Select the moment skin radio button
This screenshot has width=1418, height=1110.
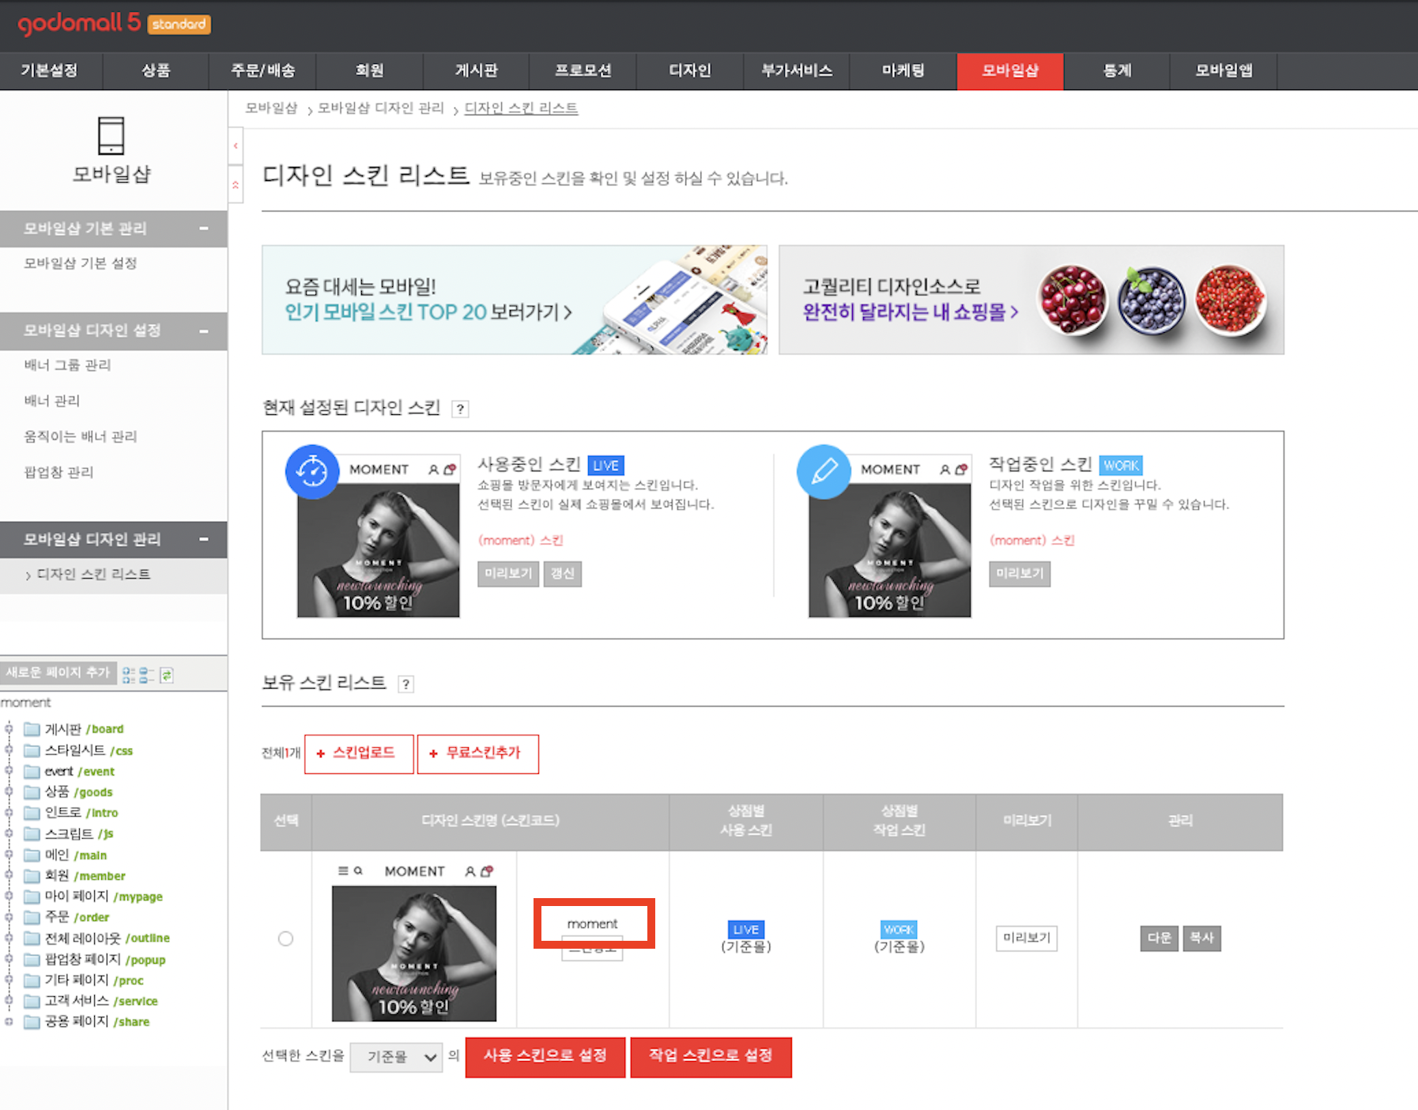[x=285, y=938]
